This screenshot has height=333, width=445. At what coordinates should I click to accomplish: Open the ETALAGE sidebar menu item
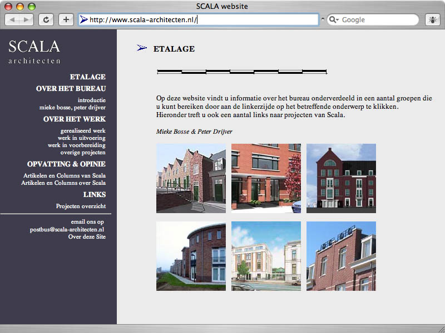pyautogui.click(x=88, y=77)
